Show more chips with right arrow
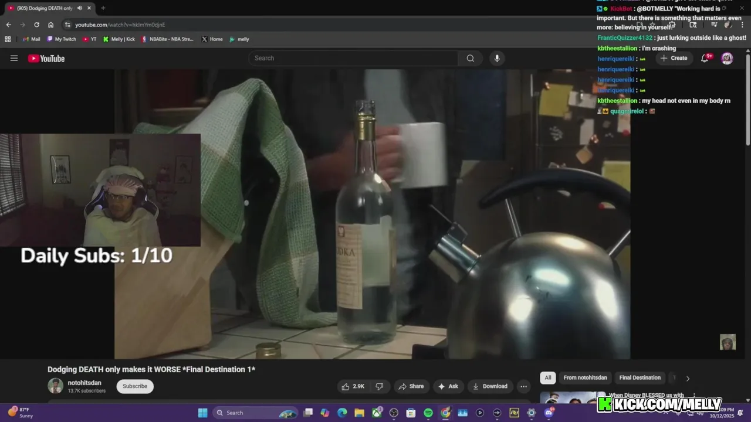 [688, 378]
